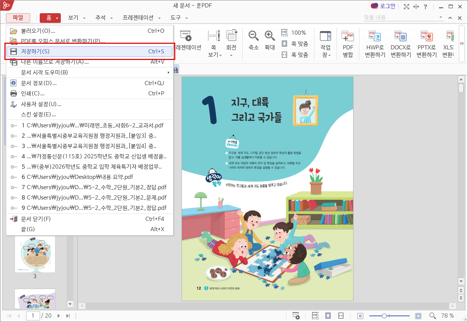Go to first page in status bar

[9, 316]
